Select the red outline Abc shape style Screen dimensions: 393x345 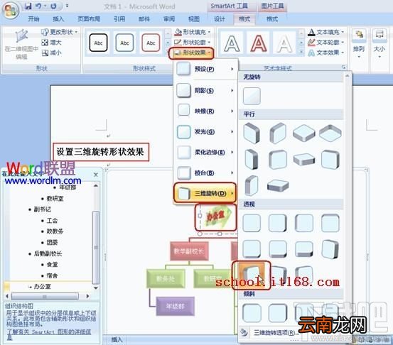(x=151, y=43)
